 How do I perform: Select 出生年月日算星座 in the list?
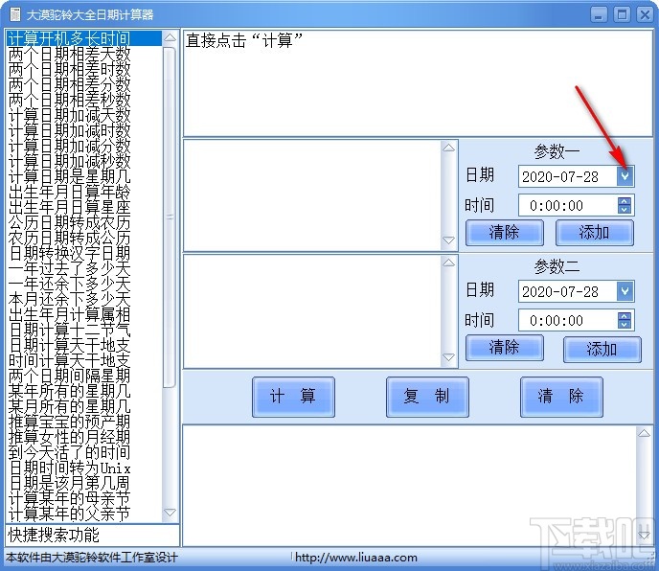pos(83,207)
